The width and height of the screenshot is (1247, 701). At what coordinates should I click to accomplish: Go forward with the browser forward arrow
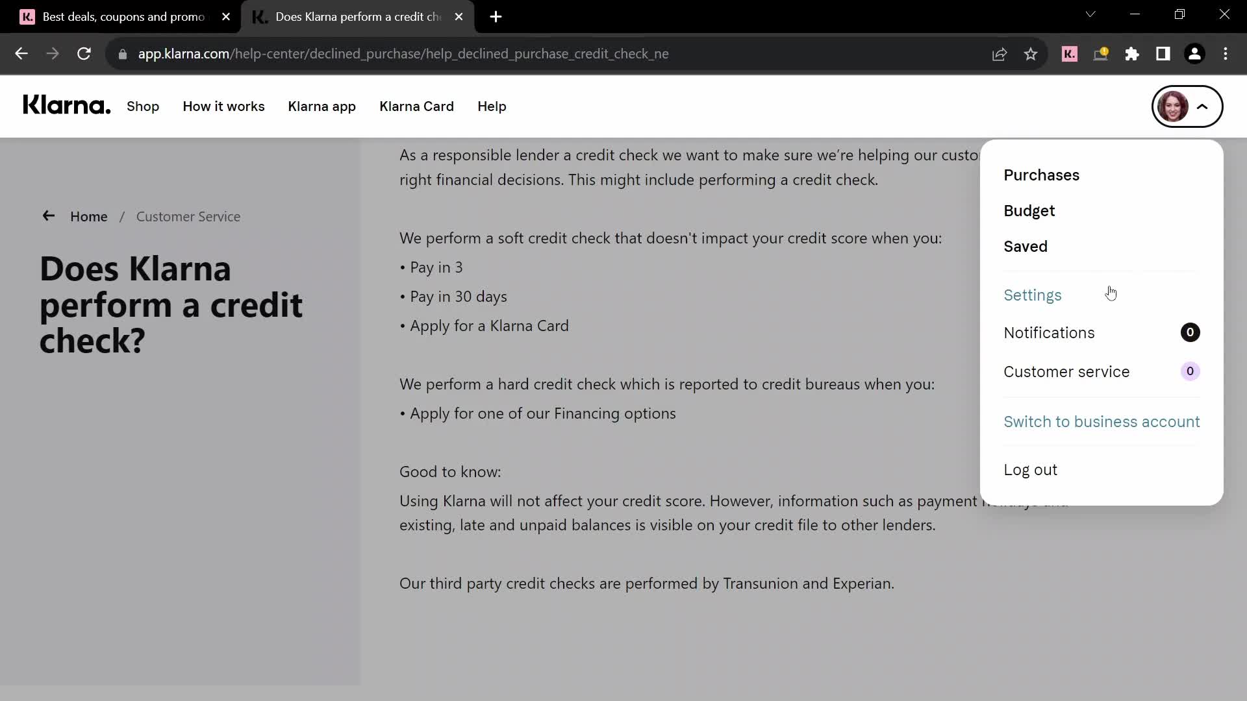click(53, 54)
